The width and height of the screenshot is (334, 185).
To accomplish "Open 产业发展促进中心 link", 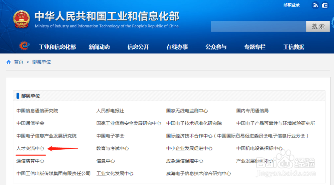I will point(255,161).
